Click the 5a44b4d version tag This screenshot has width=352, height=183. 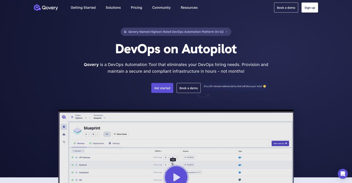click(x=189, y=157)
